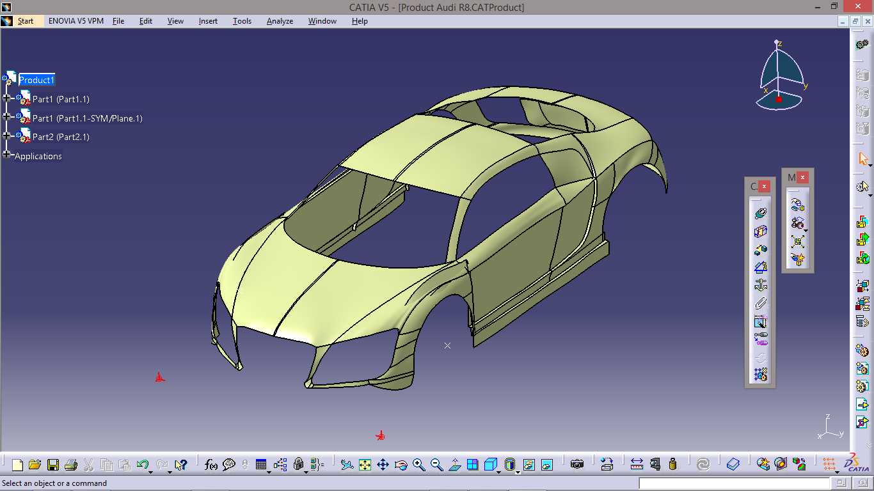The height and width of the screenshot is (491, 874).
Task: Copy selection with Copy icon
Action: click(107, 465)
